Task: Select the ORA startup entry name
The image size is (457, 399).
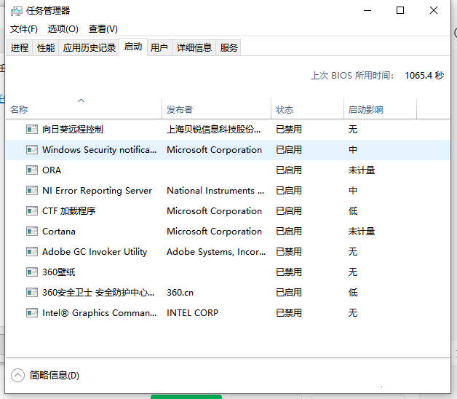Action: click(52, 170)
